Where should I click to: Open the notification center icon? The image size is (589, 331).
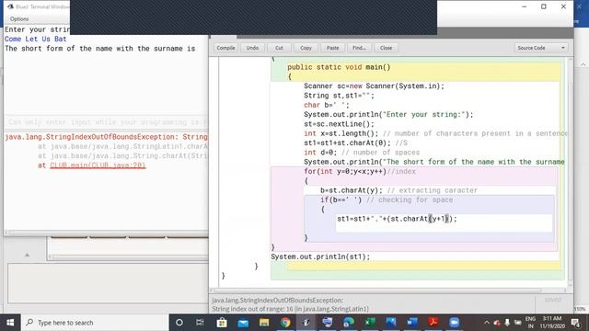point(575,323)
